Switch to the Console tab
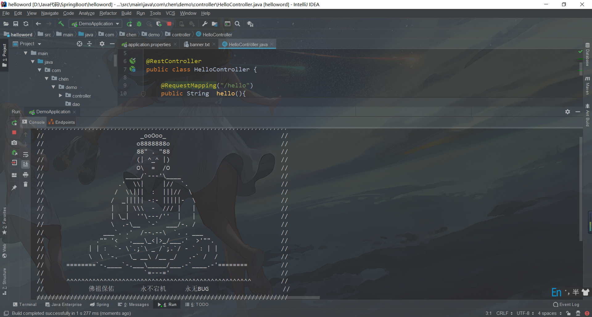 coord(34,122)
